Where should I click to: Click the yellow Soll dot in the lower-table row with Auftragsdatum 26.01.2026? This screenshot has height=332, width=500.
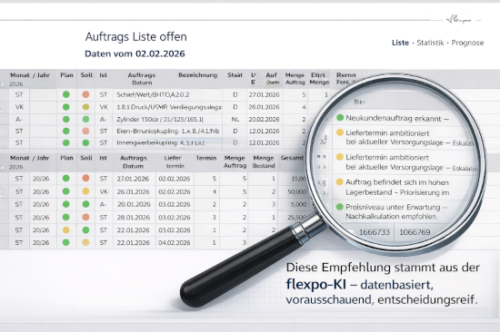[x=85, y=191]
